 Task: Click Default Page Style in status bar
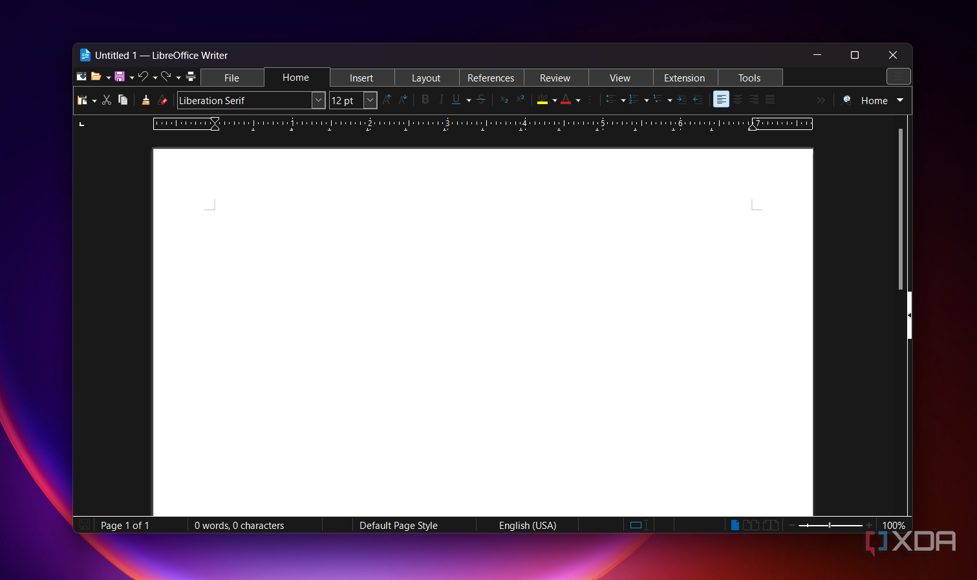pos(398,525)
